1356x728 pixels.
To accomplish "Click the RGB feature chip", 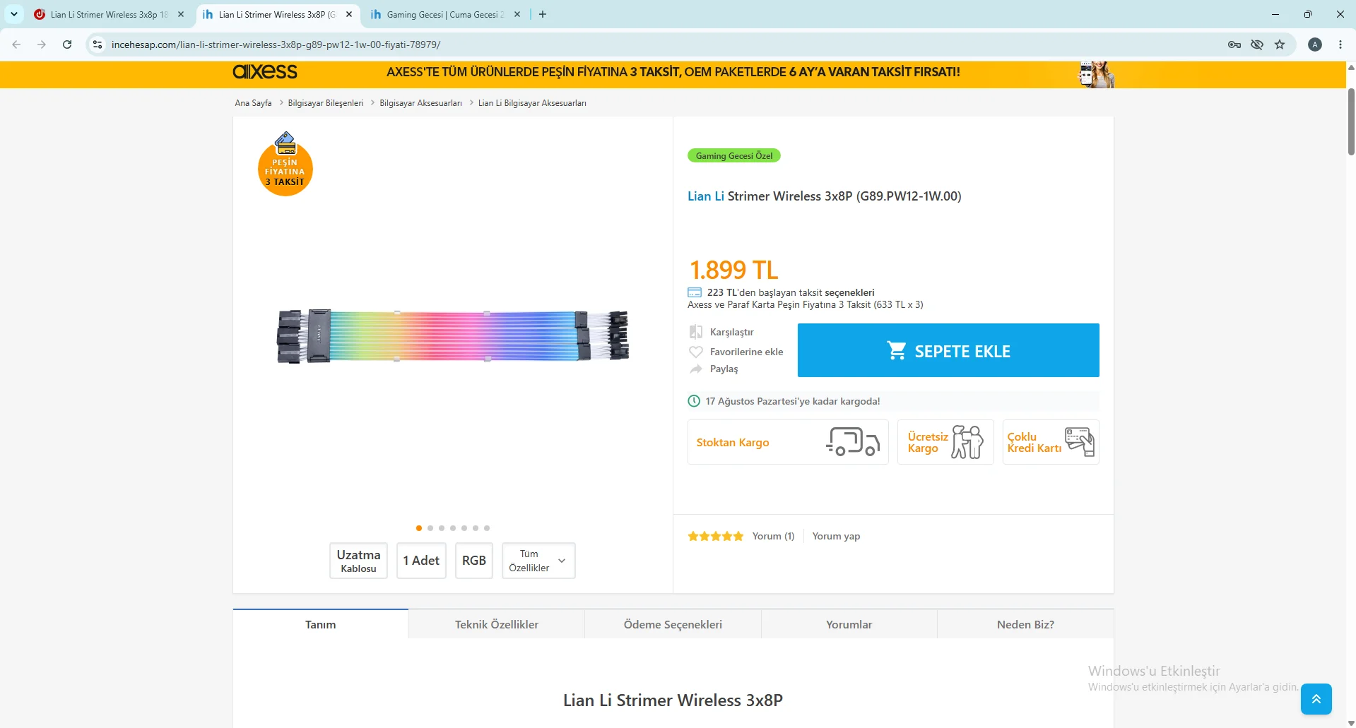I will point(474,561).
